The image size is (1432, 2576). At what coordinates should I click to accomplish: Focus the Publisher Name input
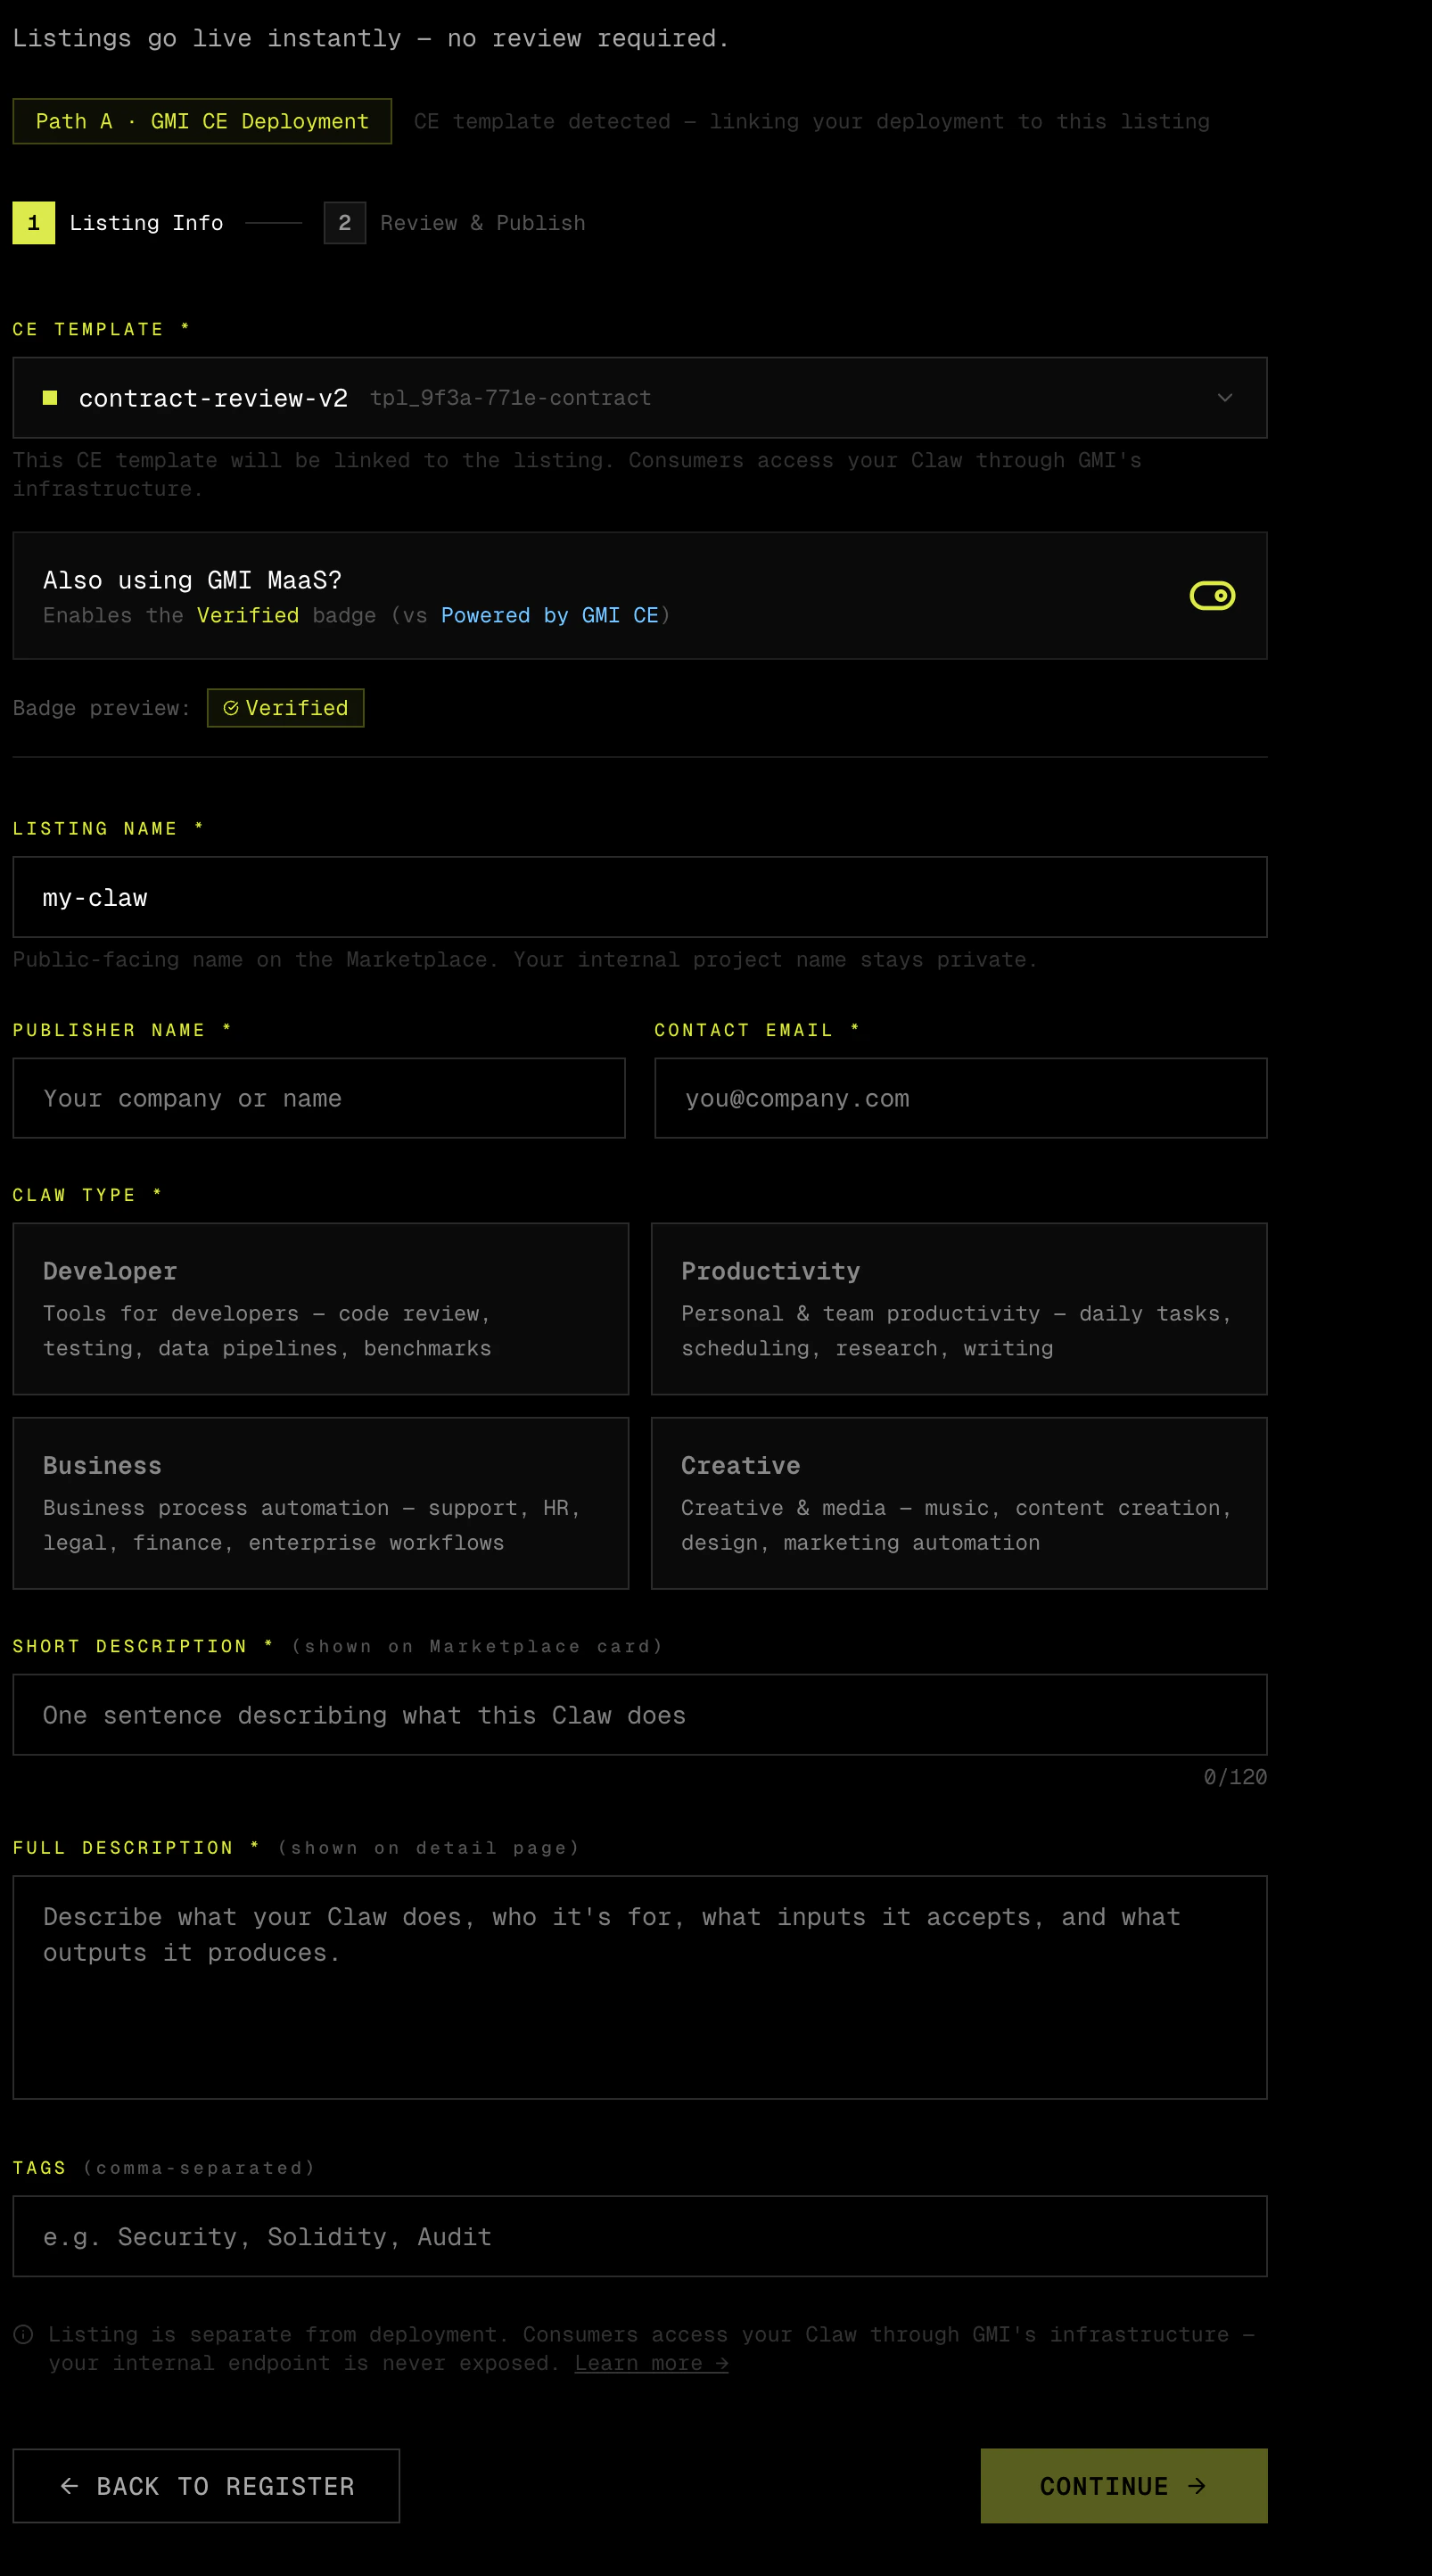point(319,1098)
